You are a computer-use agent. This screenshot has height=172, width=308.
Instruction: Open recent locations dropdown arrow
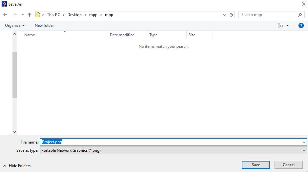tap(23, 15)
